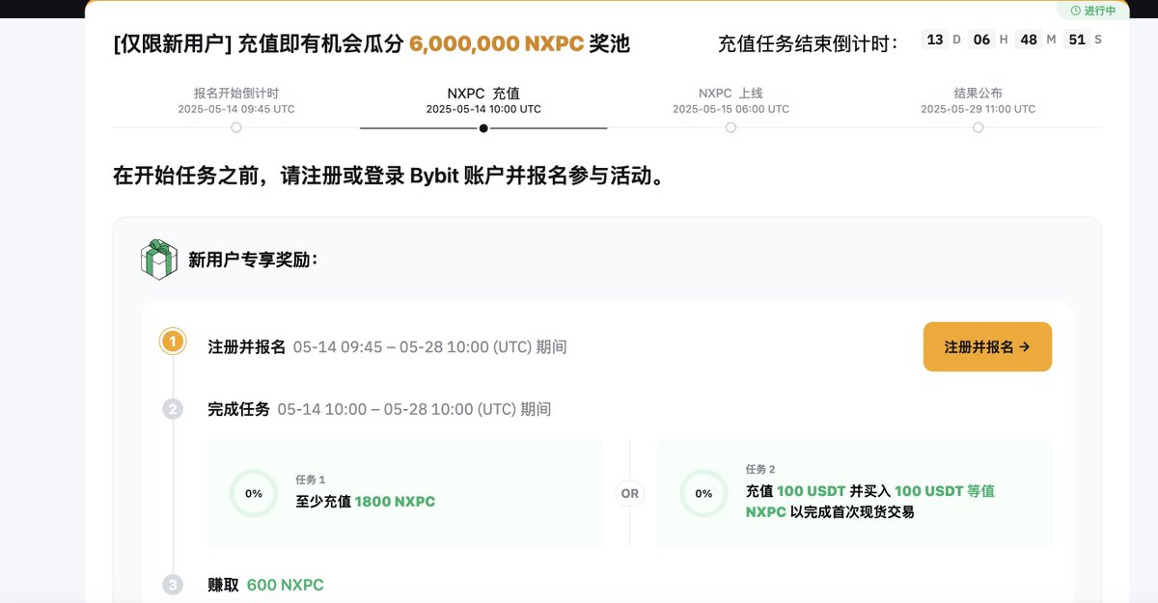Click the 2025-05-15 06:00 UTC date
The width and height of the screenshot is (1158, 603).
[x=731, y=109]
